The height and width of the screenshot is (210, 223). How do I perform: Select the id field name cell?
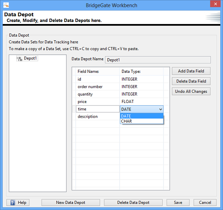click(98, 79)
